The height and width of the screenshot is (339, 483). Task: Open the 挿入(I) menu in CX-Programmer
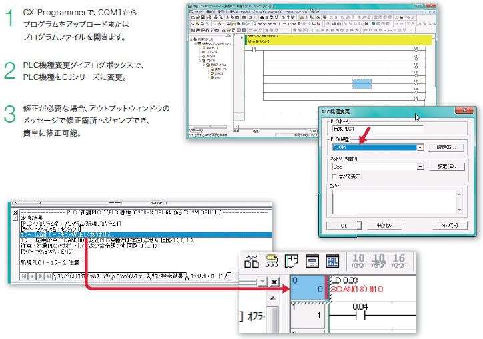(x=233, y=12)
